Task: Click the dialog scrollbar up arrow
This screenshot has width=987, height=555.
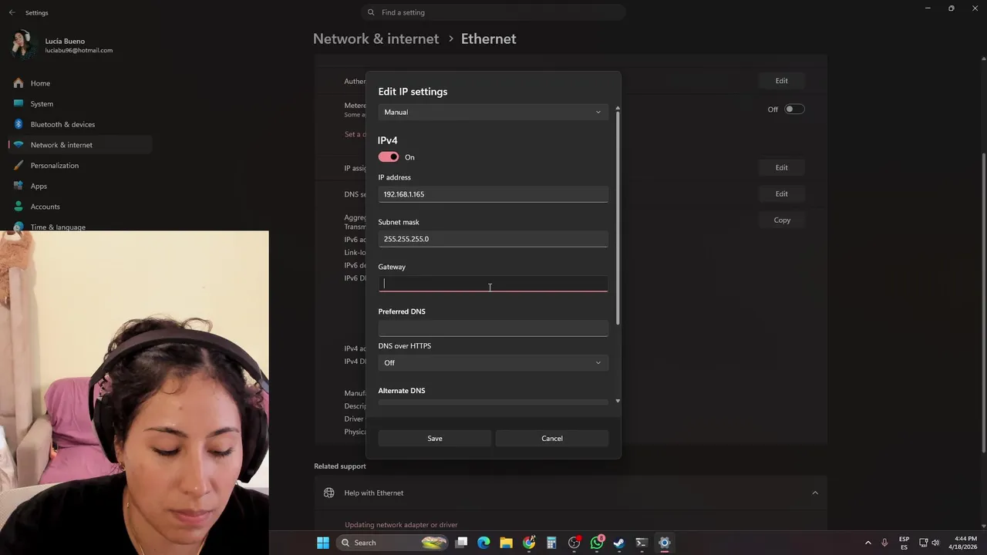Action: pos(618,109)
